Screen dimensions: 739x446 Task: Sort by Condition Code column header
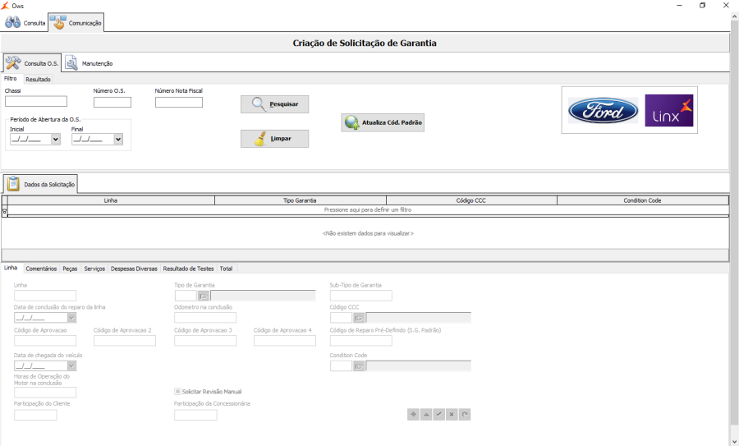642,200
